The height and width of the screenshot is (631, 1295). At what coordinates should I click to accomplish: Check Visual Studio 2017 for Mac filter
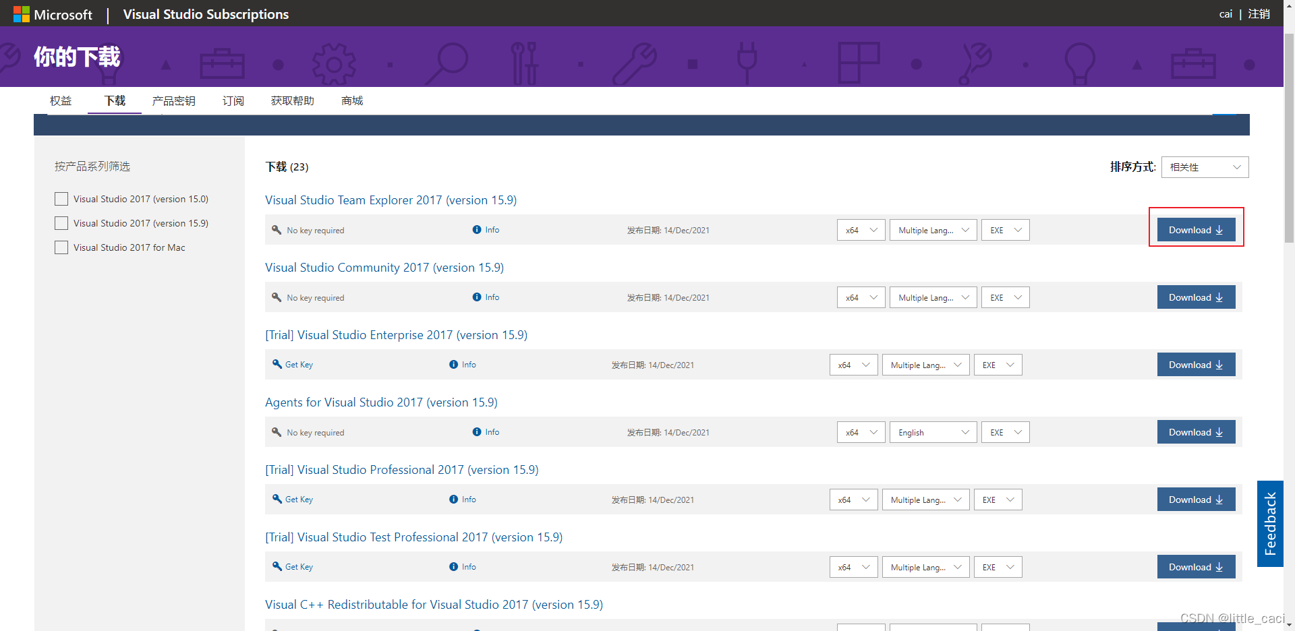click(x=61, y=247)
